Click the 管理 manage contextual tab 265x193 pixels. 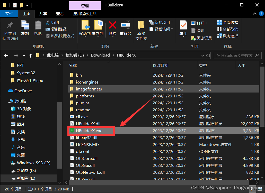coord(85,6)
